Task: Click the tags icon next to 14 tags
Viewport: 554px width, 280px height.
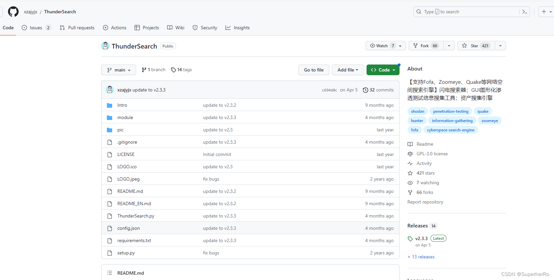Action: point(173,70)
